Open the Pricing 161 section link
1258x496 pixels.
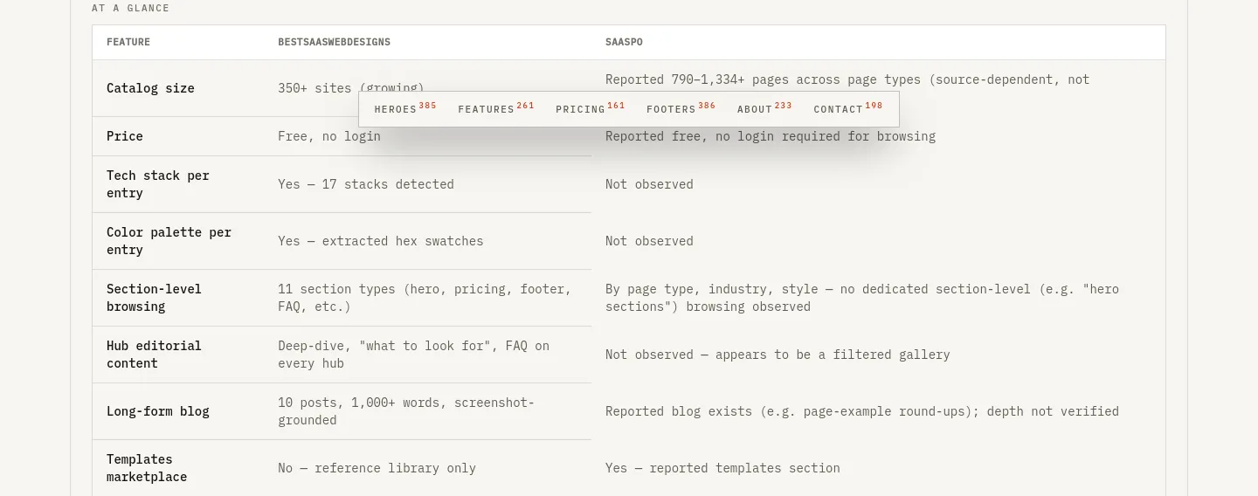click(x=591, y=108)
